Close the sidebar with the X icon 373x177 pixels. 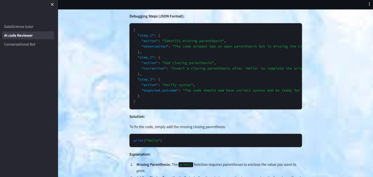(x=52, y=4)
